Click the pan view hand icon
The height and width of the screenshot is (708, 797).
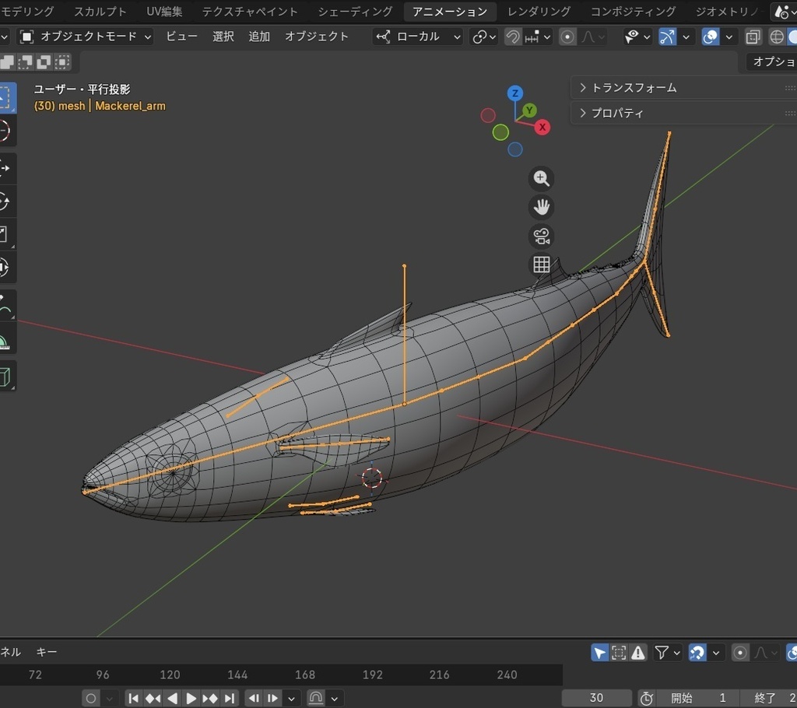point(542,207)
